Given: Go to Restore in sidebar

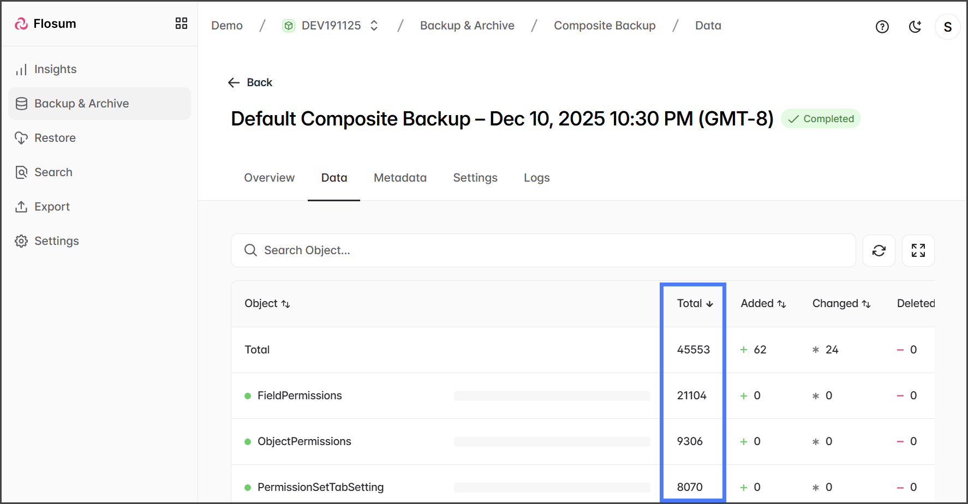Looking at the screenshot, I should 55,138.
